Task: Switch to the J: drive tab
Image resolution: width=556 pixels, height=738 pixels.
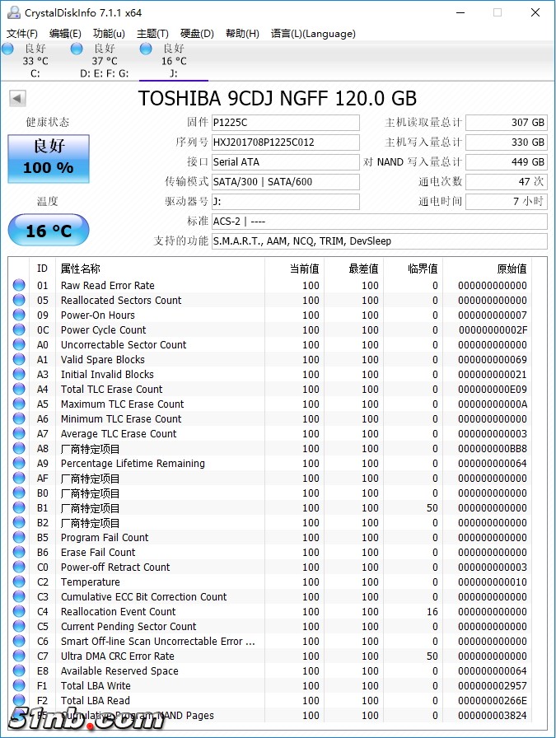Action: click(173, 61)
